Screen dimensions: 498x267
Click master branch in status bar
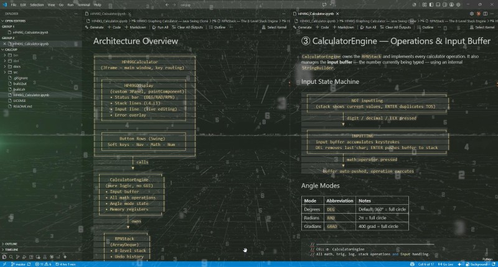(x=18, y=264)
